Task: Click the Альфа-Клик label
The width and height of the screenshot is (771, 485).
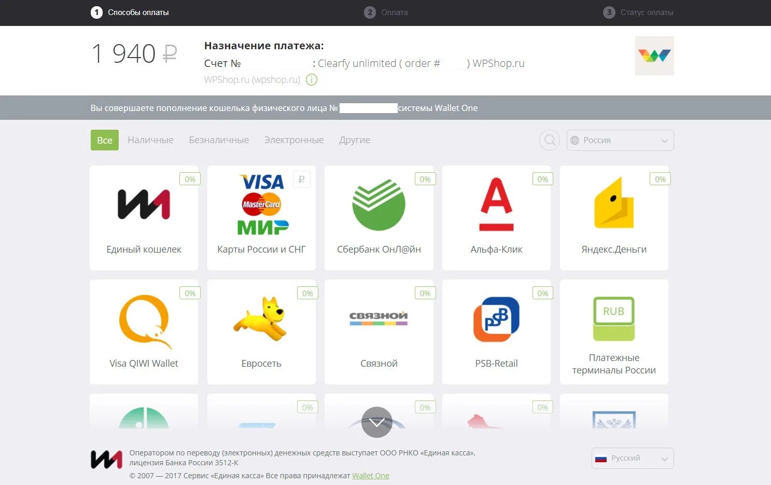Action: click(496, 250)
